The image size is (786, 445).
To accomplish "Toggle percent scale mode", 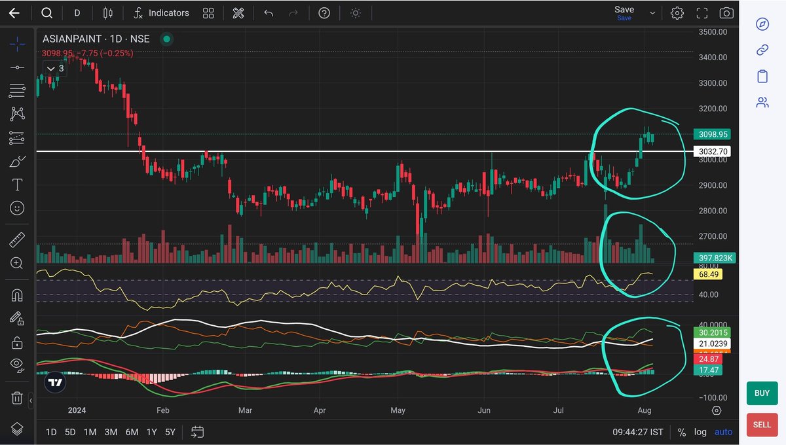I will [x=682, y=433].
